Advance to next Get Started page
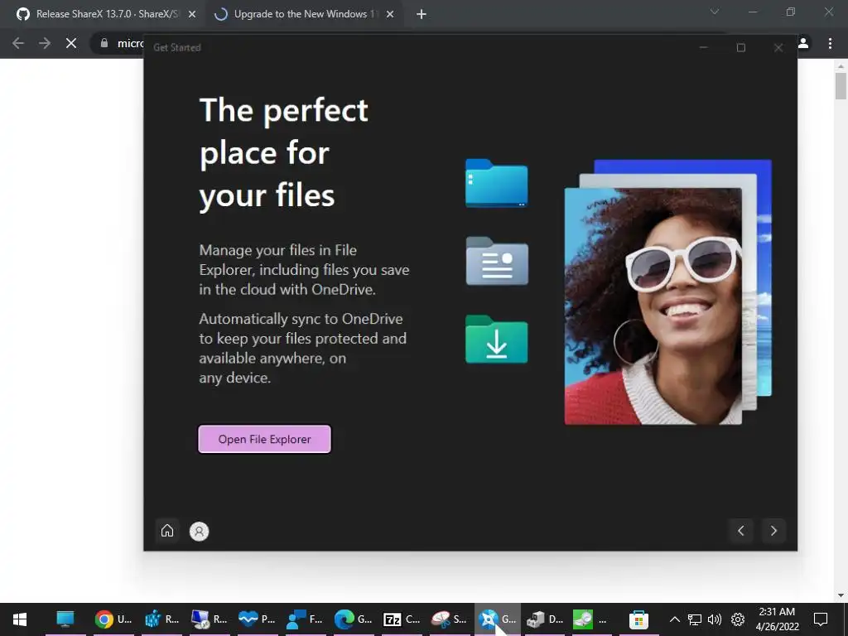848x636 pixels. [773, 531]
